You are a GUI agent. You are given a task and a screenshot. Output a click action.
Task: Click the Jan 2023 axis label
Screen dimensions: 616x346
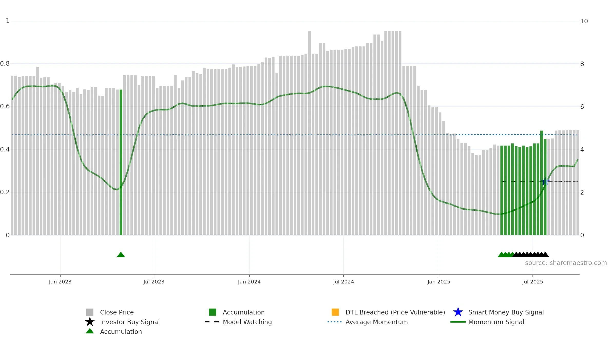tap(60, 282)
